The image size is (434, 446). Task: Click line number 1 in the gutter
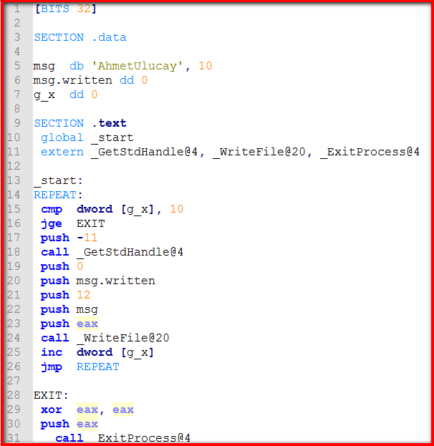click(17, 9)
